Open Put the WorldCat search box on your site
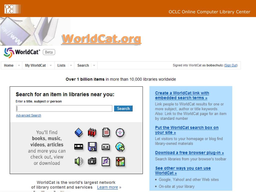The width and height of the screenshot is (256, 192). click(187, 130)
